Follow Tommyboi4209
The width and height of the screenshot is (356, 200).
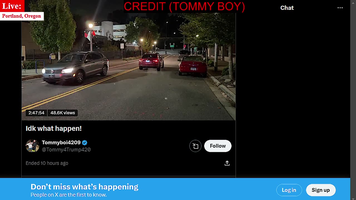point(218,146)
